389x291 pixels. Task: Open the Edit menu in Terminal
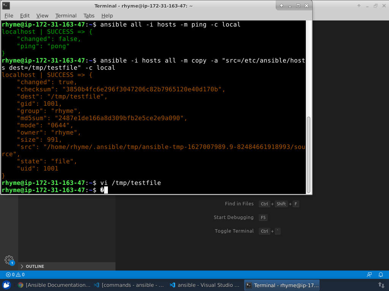(x=25, y=16)
